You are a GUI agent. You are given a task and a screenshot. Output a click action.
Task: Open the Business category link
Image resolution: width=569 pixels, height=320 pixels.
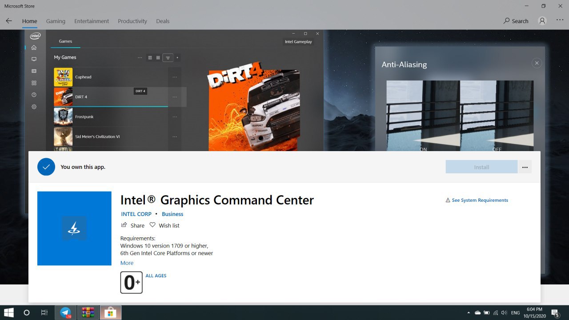[172, 214]
